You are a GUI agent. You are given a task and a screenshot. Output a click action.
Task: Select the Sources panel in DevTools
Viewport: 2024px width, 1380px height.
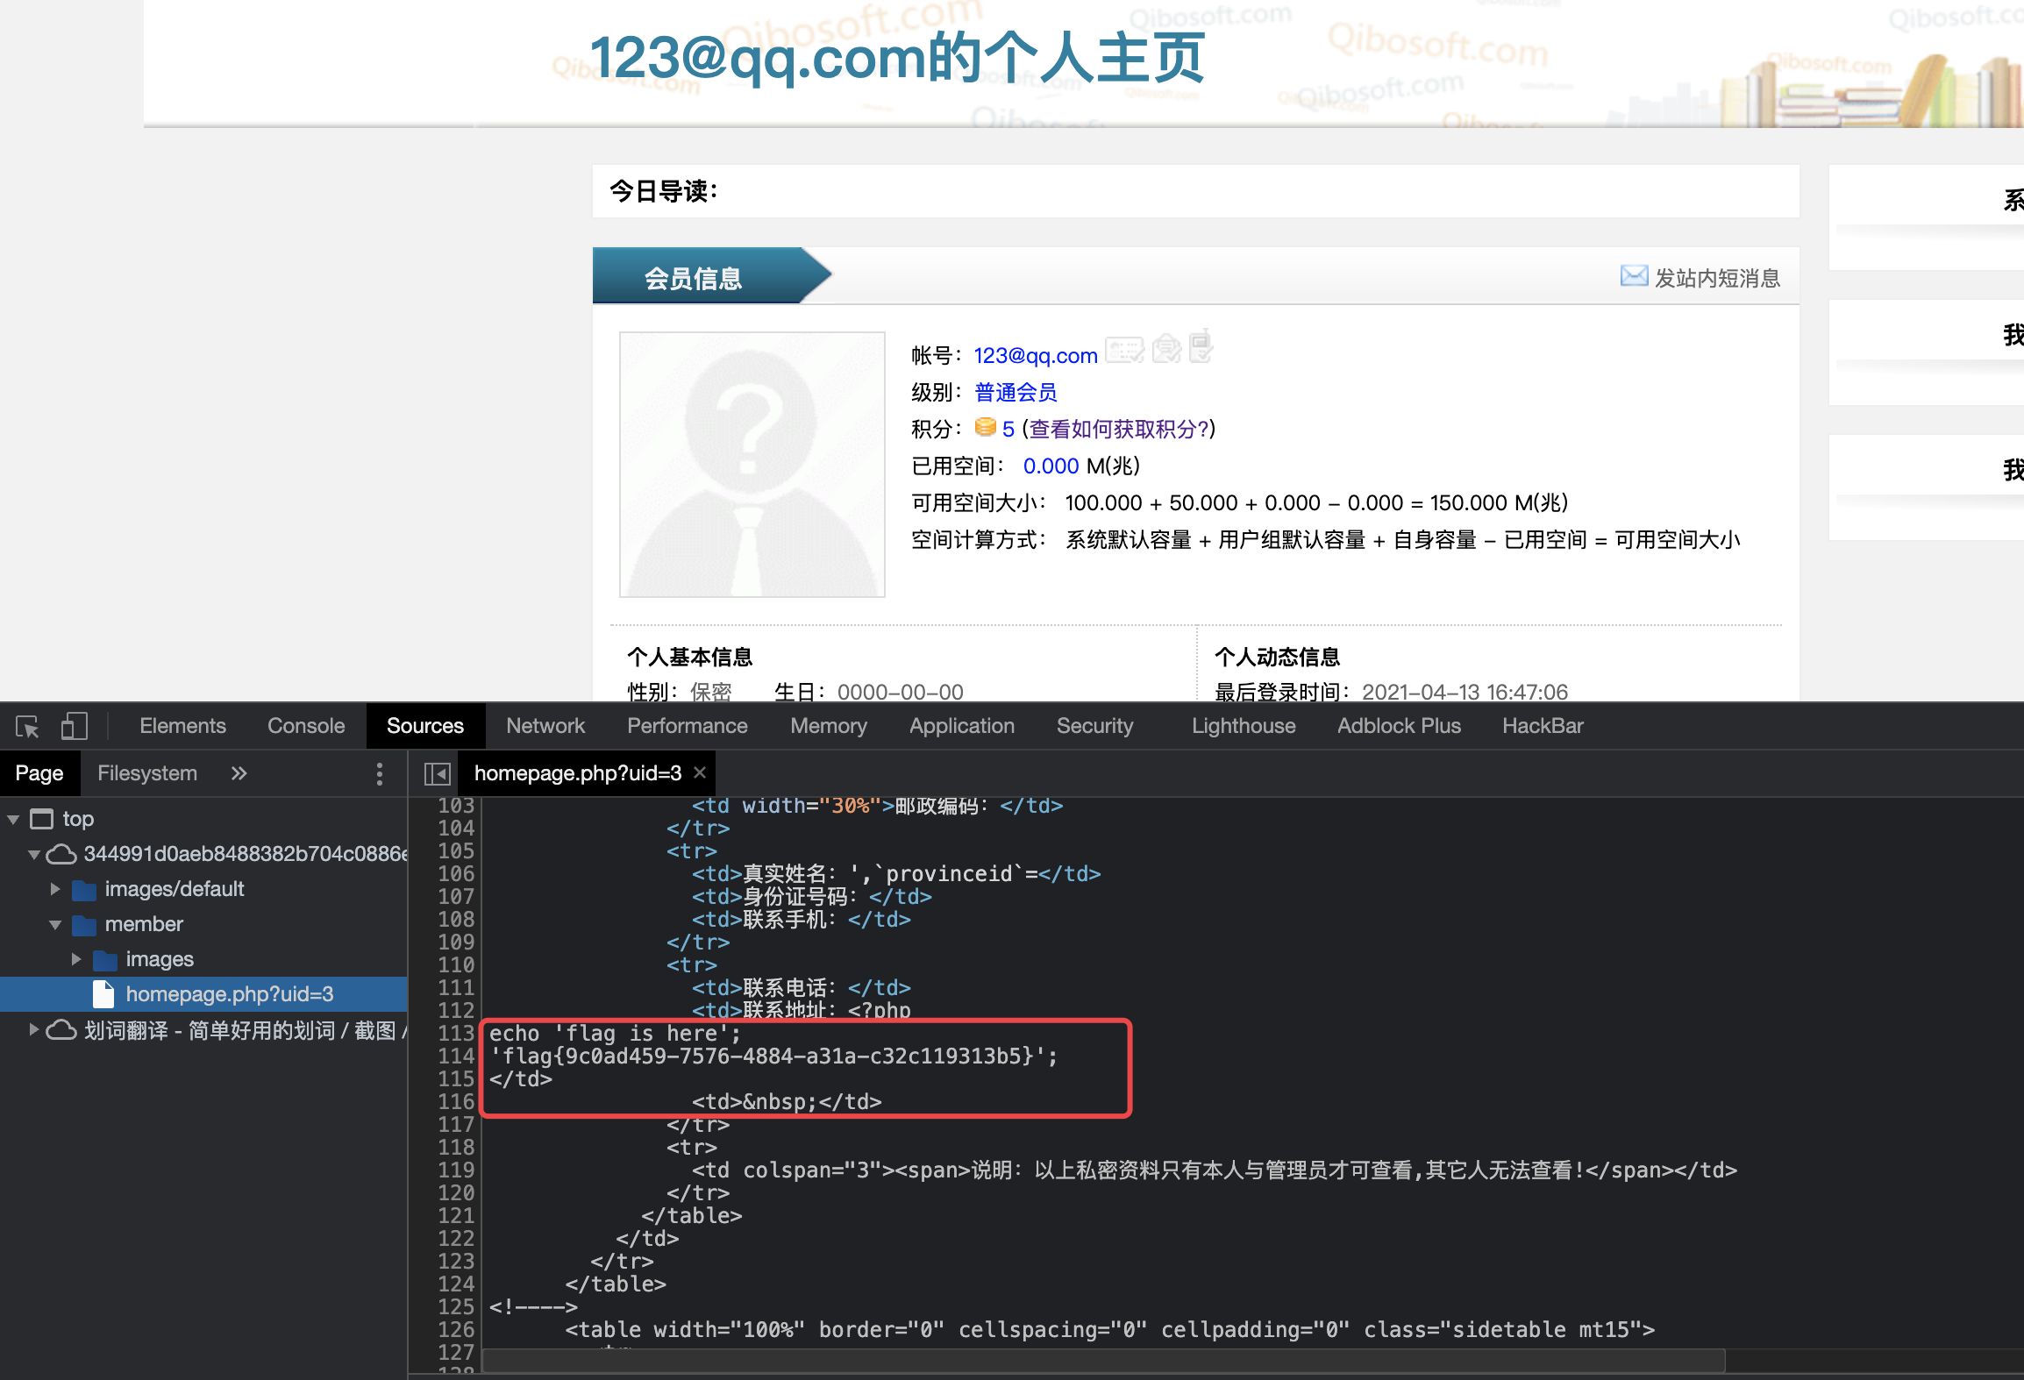tap(428, 726)
